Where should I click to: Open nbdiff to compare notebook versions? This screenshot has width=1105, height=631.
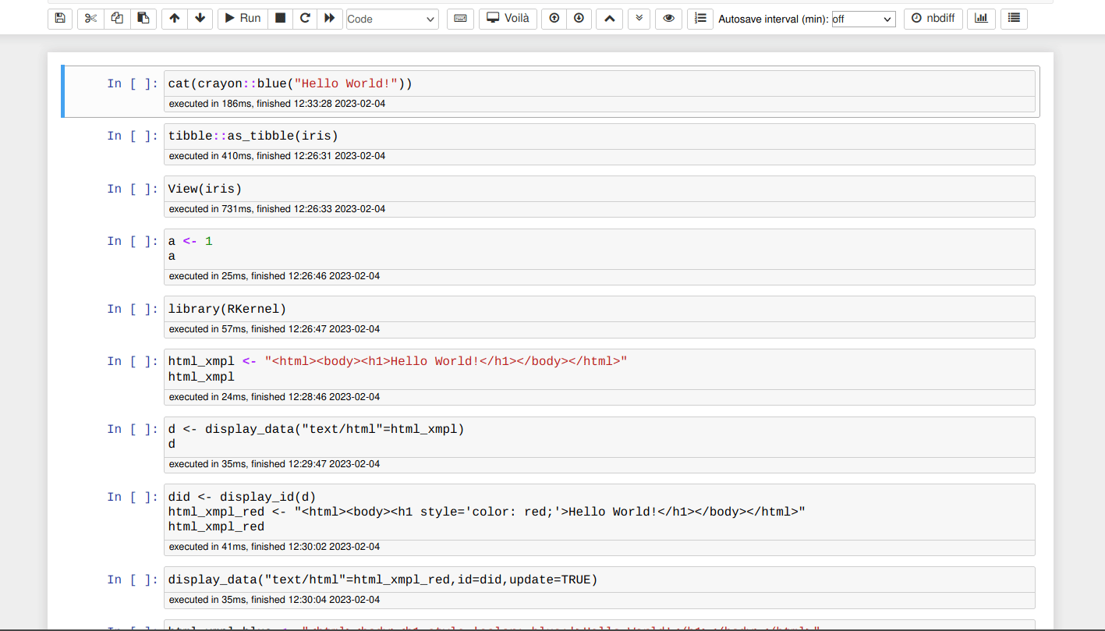pyautogui.click(x=933, y=18)
